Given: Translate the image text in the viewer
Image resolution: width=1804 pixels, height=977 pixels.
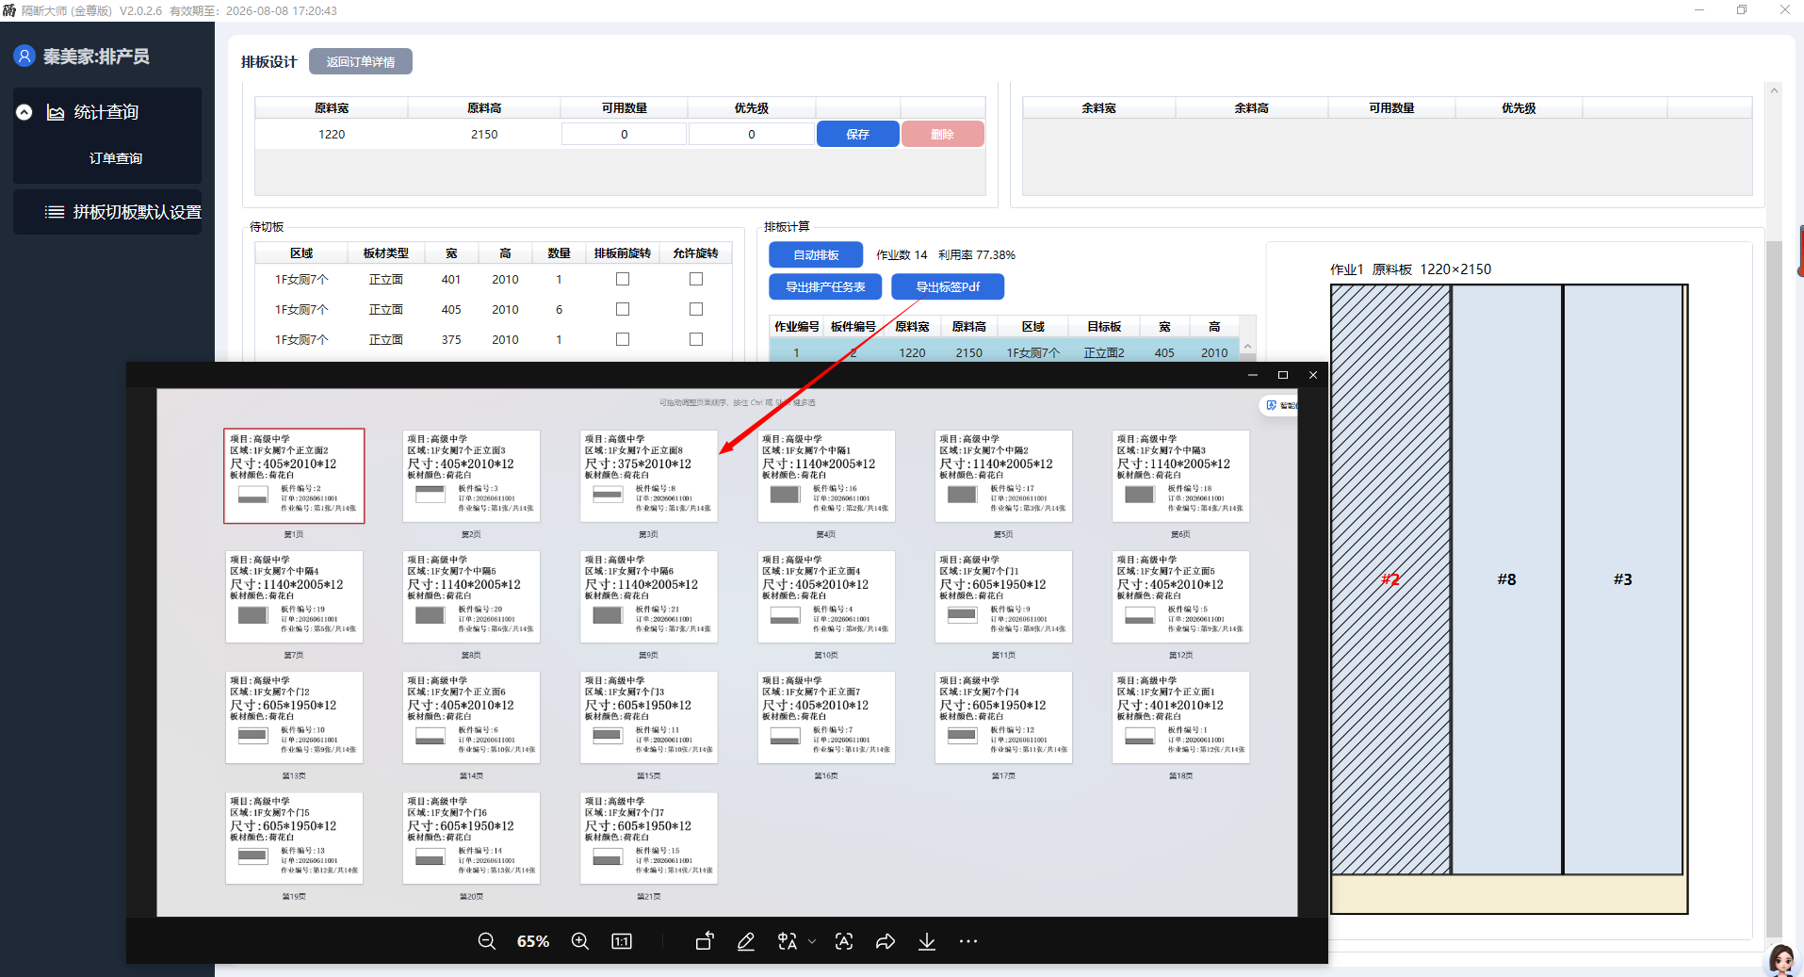Looking at the screenshot, I should tap(788, 941).
